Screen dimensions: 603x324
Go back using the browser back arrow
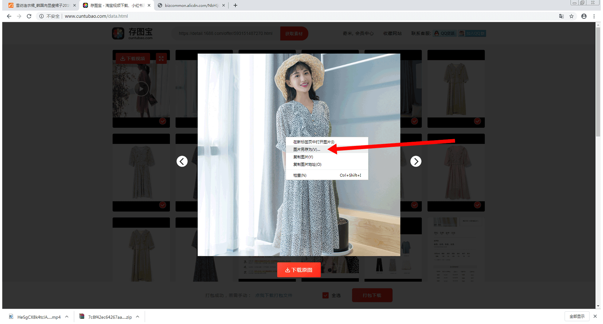[x=9, y=16]
